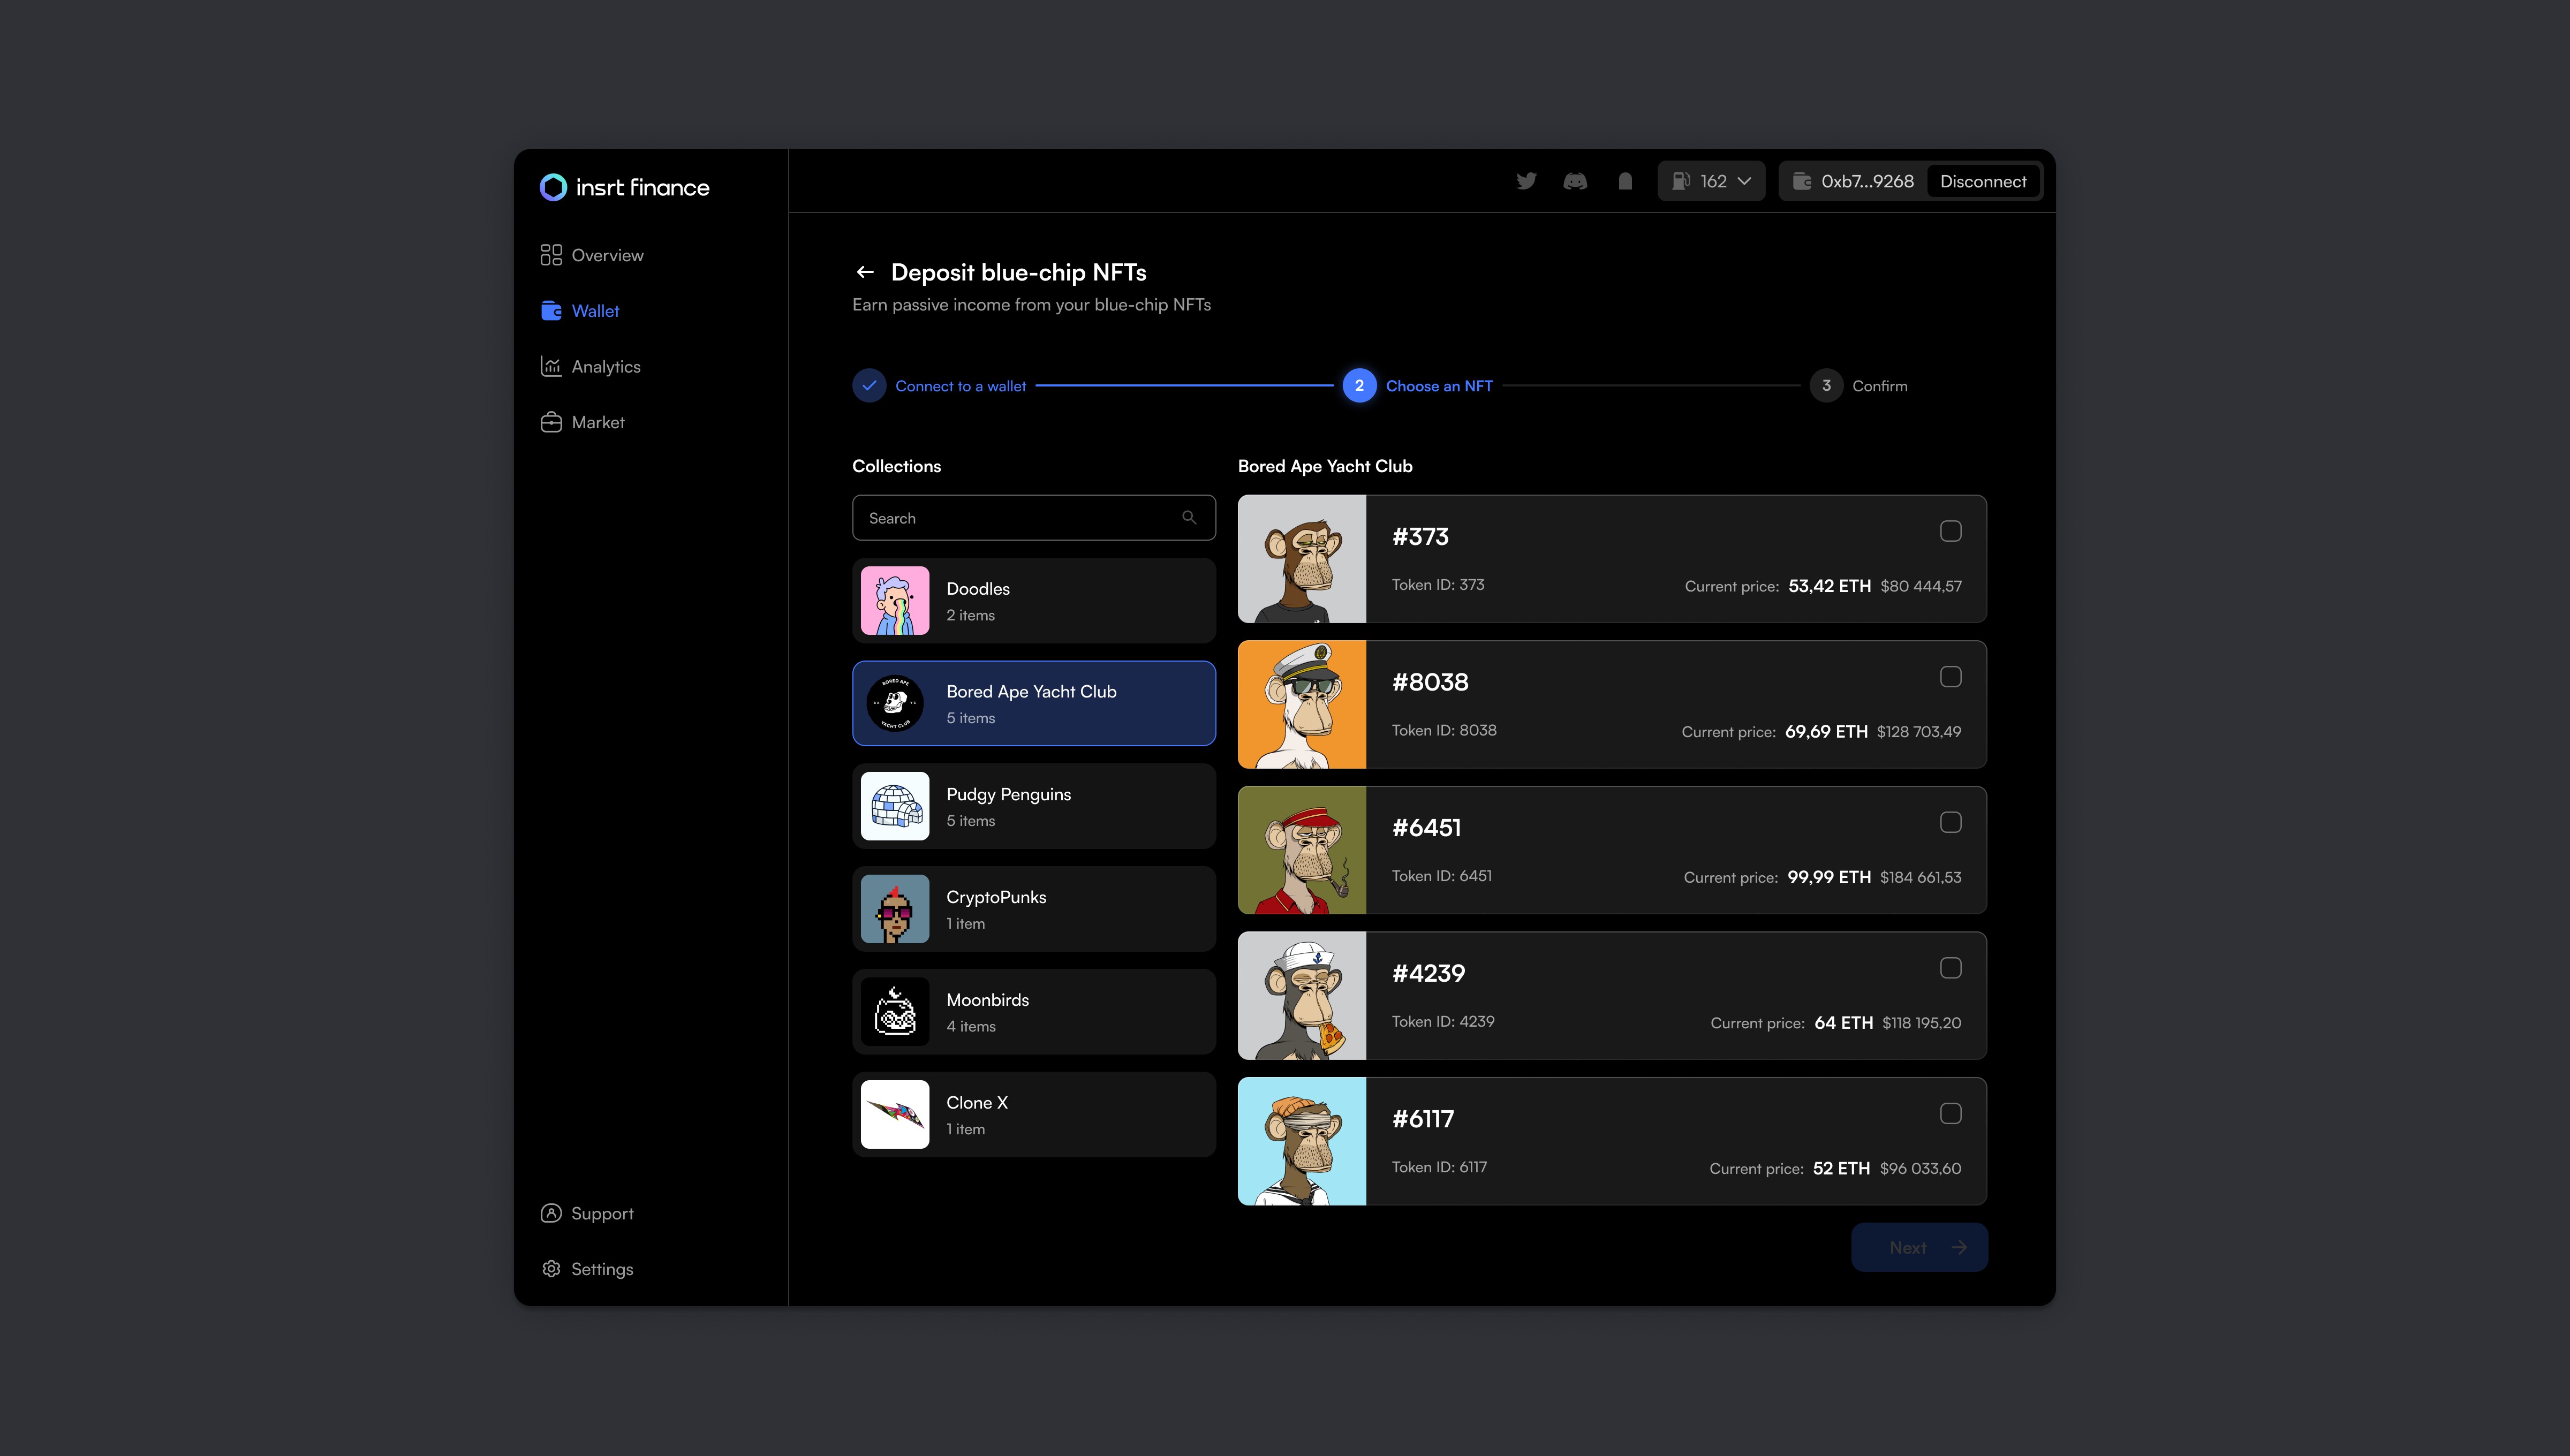Switch to the Wallet section
This screenshot has height=1456, width=2570.
tap(580, 311)
